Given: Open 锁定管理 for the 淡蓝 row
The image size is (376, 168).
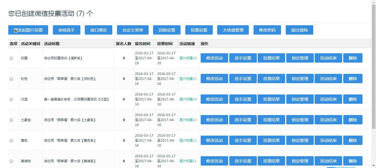Looking at the screenshot, I should point(300,99).
